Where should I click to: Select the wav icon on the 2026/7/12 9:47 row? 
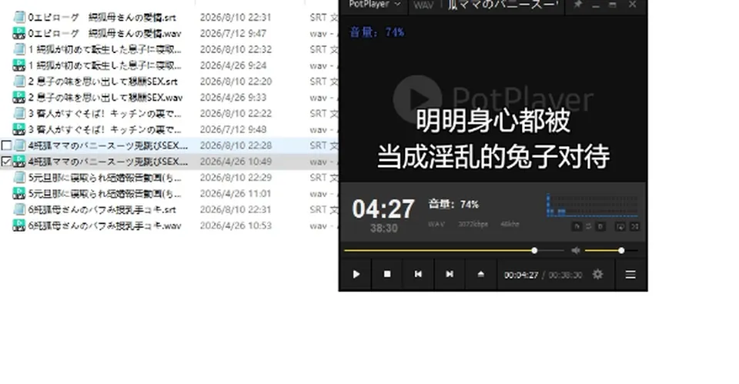click(x=18, y=33)
